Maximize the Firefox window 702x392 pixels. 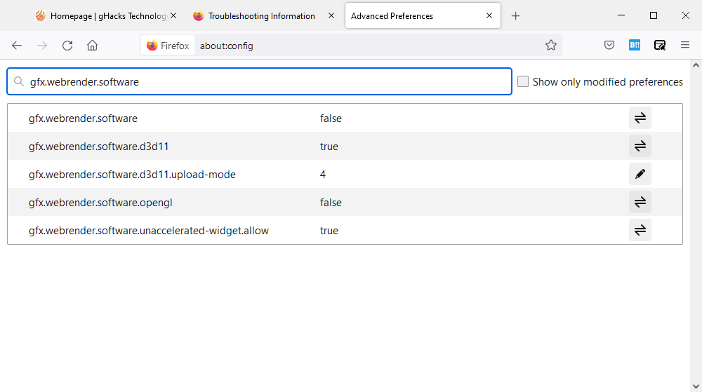653,15
